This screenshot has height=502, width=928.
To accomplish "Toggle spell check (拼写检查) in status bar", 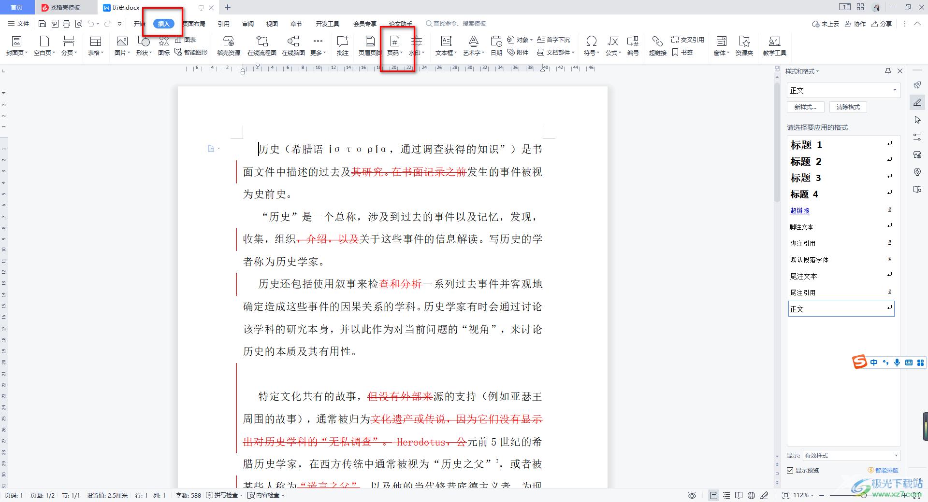I will point(224,495).
